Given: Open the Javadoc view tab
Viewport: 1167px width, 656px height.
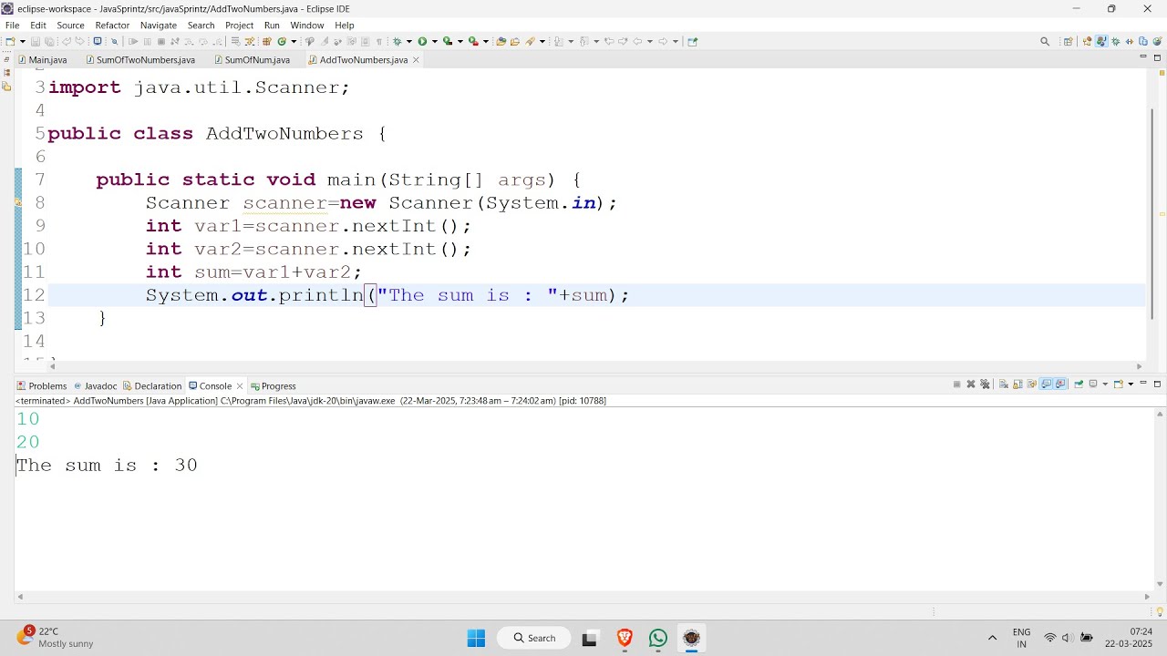Looking at the screenshot, I should (x=95, y=385).
